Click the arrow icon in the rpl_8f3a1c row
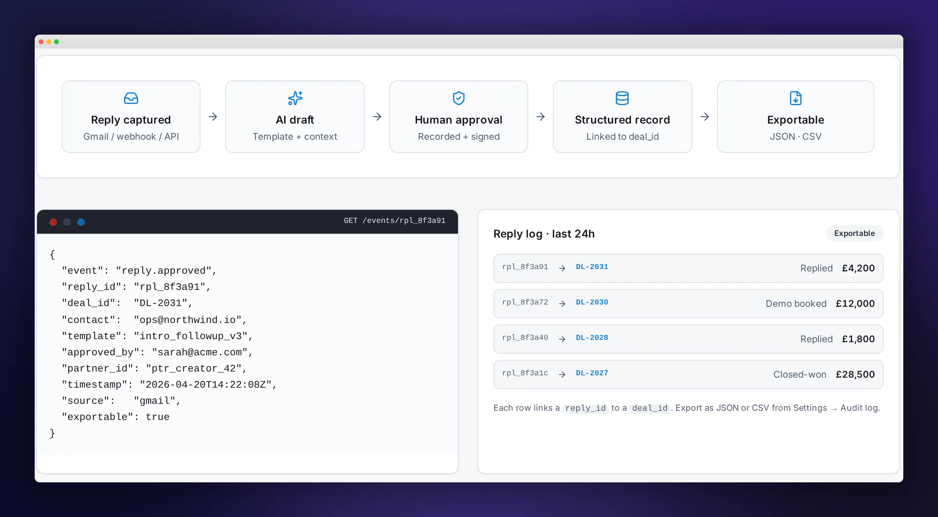 pos(562,375)
